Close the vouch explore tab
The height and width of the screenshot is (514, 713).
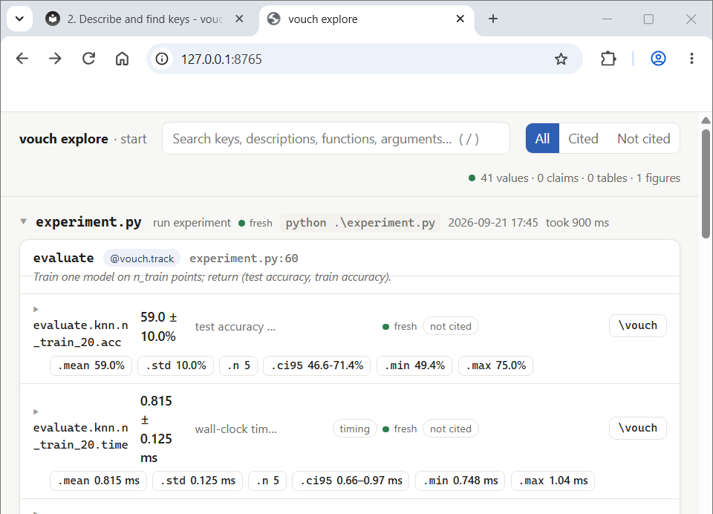pos(460,19)
